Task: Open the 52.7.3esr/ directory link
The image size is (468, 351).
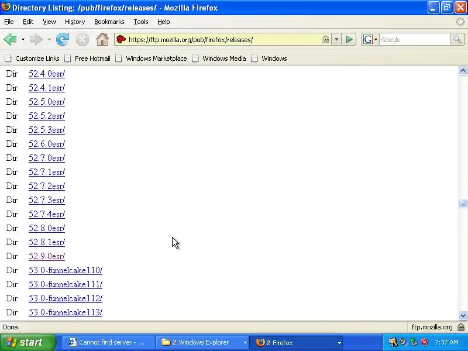Action: click(47, 200)
